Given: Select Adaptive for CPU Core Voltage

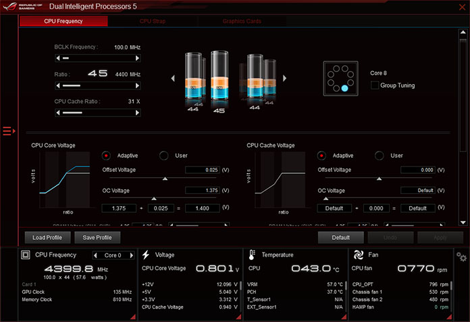Looking at the screenshot, I should point(106,156).
